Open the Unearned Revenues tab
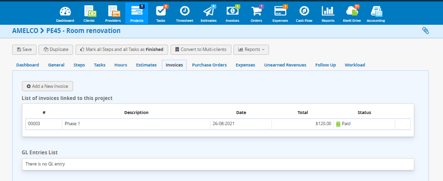The image size is (443, 181). 286,65
